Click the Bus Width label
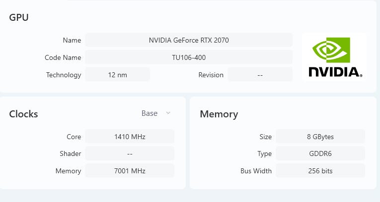Viewport: 380px width, 202px height. coord(256,171)
